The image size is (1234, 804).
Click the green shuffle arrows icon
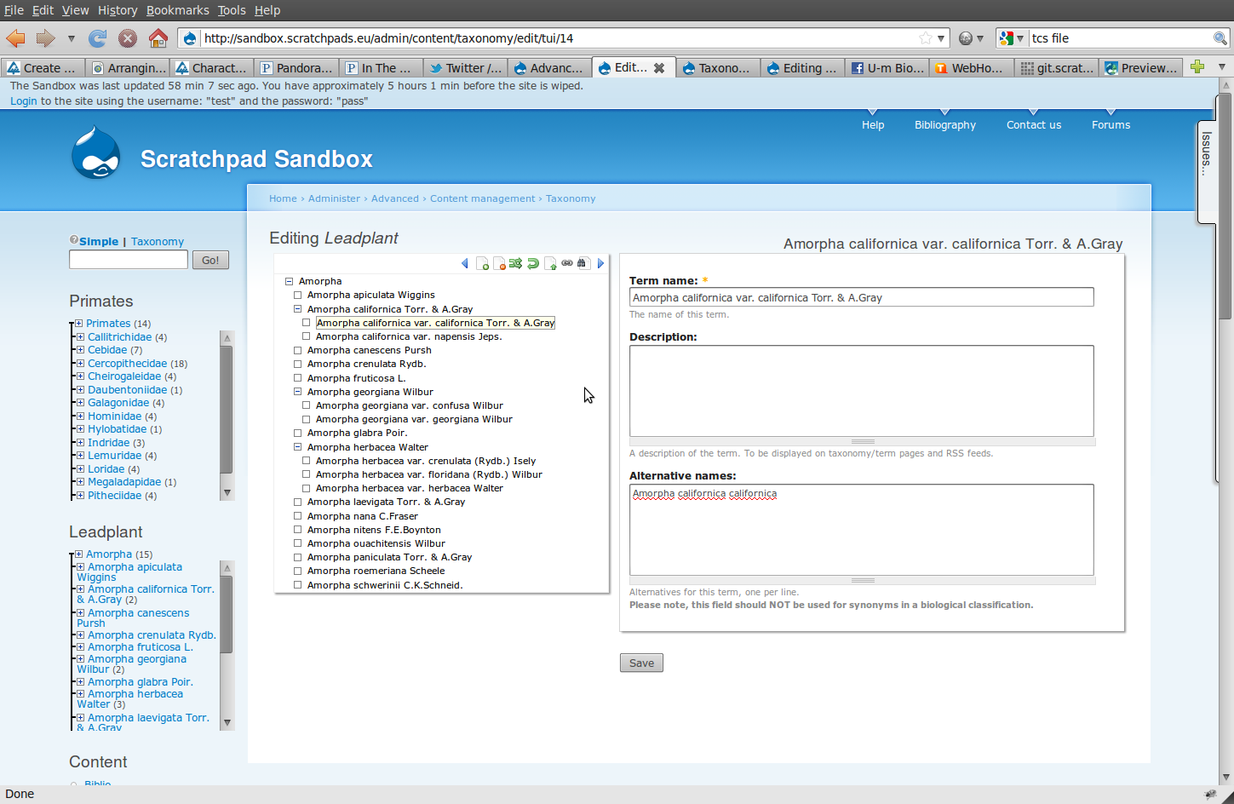(515, 264)
